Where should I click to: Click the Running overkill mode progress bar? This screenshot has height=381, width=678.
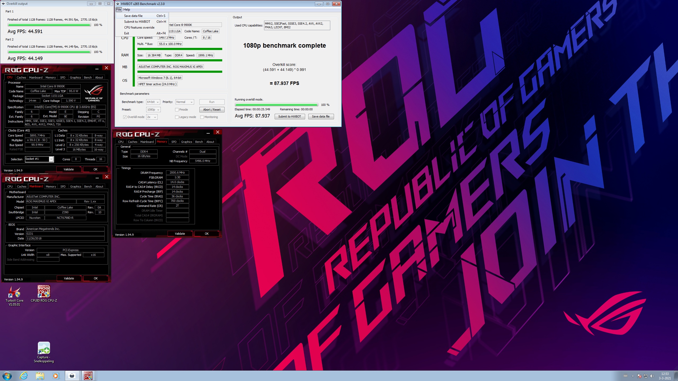276,105
